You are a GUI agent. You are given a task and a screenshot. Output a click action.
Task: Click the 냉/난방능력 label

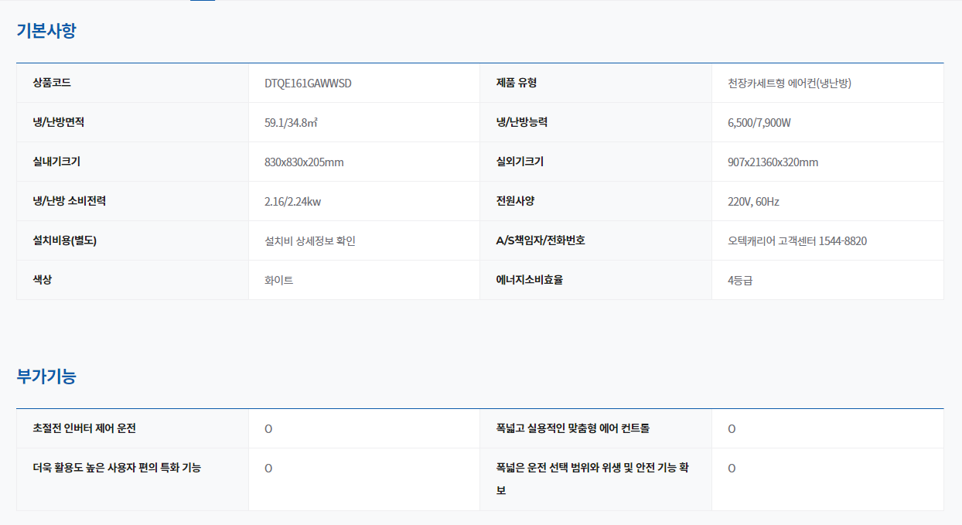[522, 122]
